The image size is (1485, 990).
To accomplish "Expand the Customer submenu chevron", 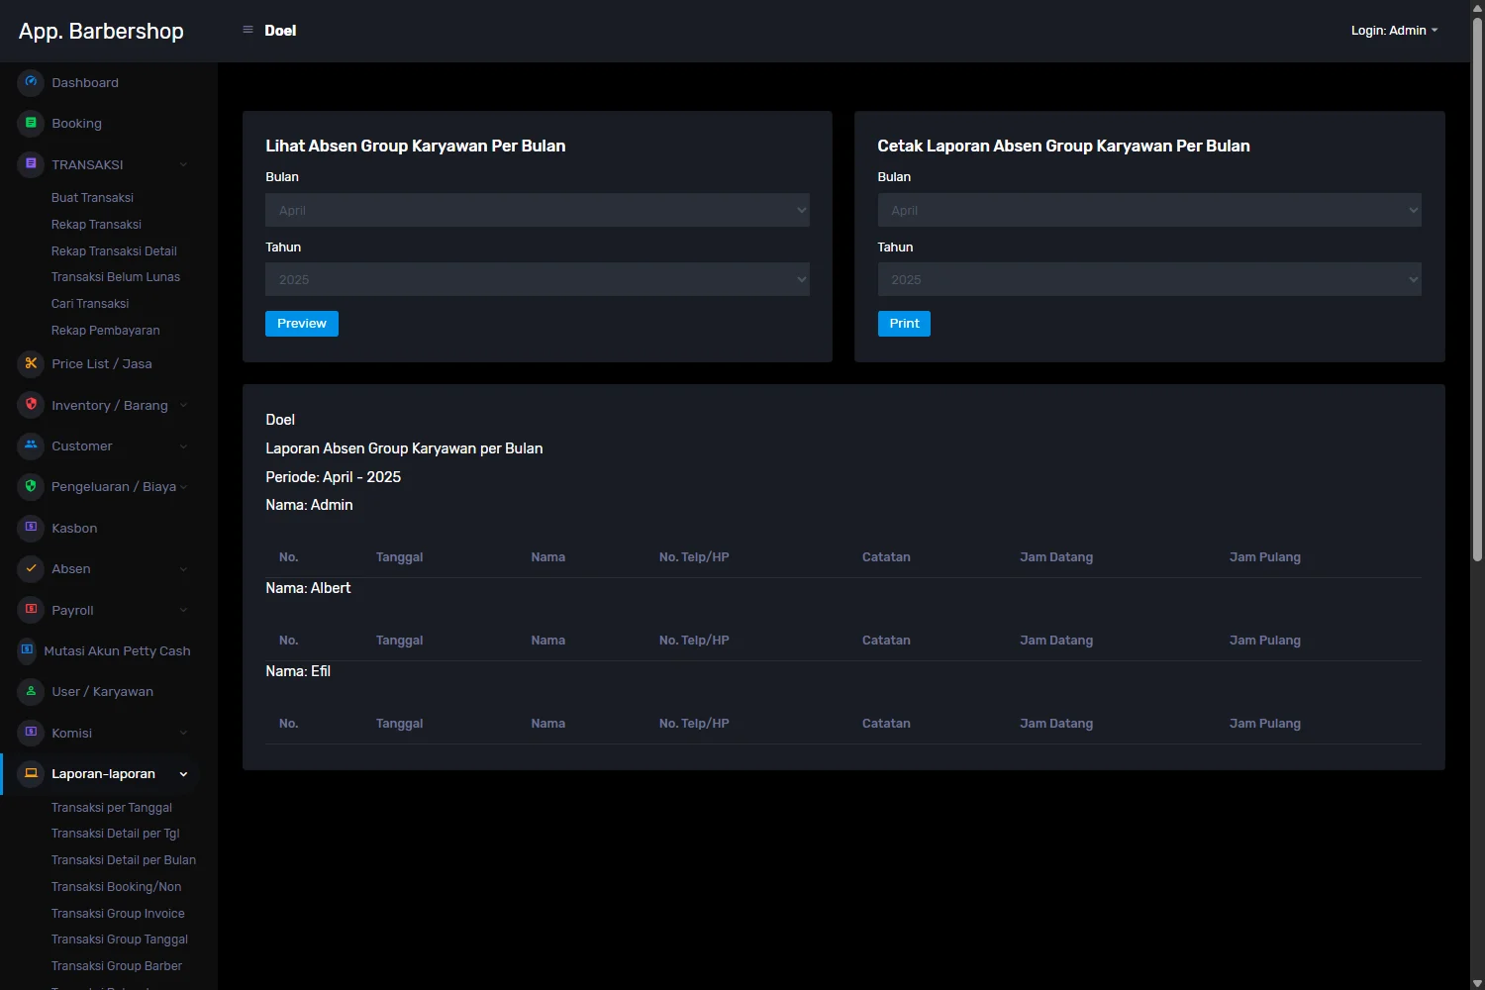I will [183, 446].
